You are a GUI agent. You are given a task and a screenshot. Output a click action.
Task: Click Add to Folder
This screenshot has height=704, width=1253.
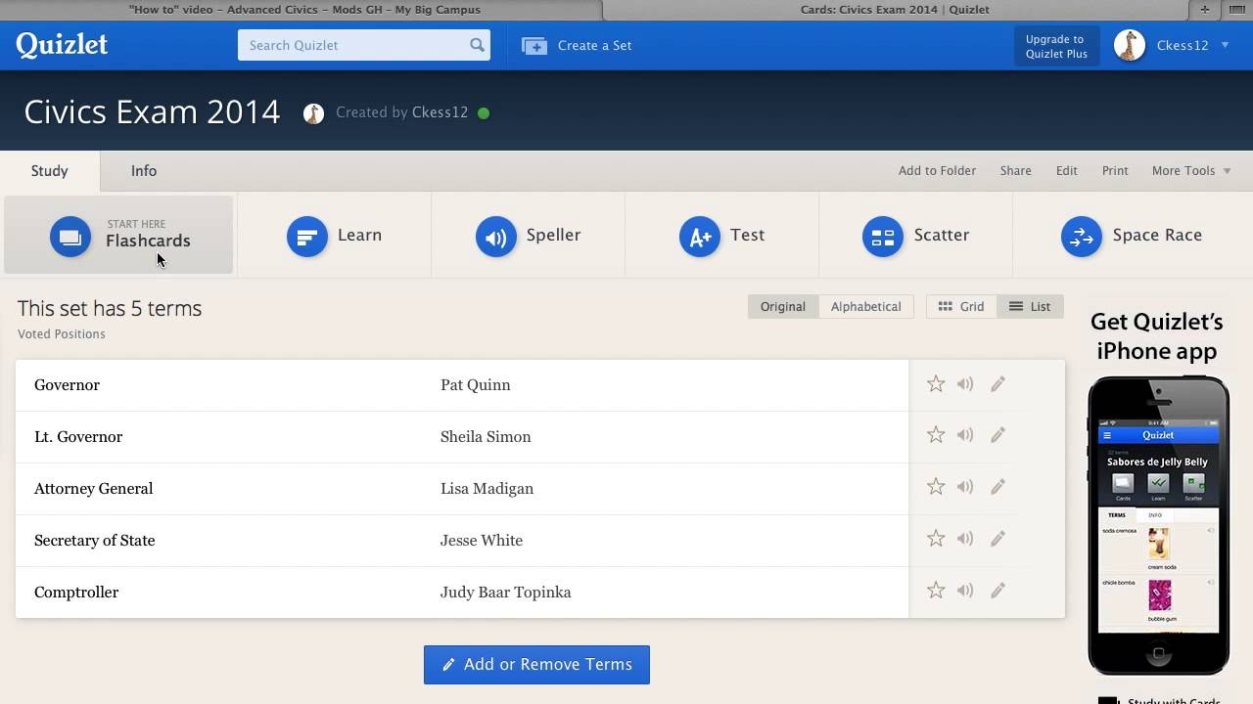(x=937, y=170)
